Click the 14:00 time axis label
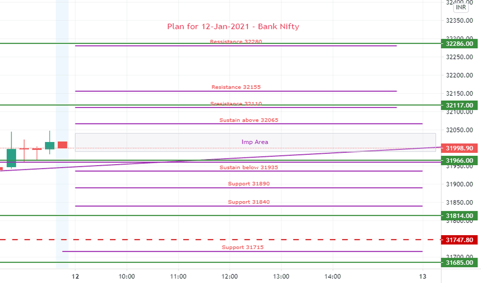This screenshot has height=283, width=481. tap(333, 277)
